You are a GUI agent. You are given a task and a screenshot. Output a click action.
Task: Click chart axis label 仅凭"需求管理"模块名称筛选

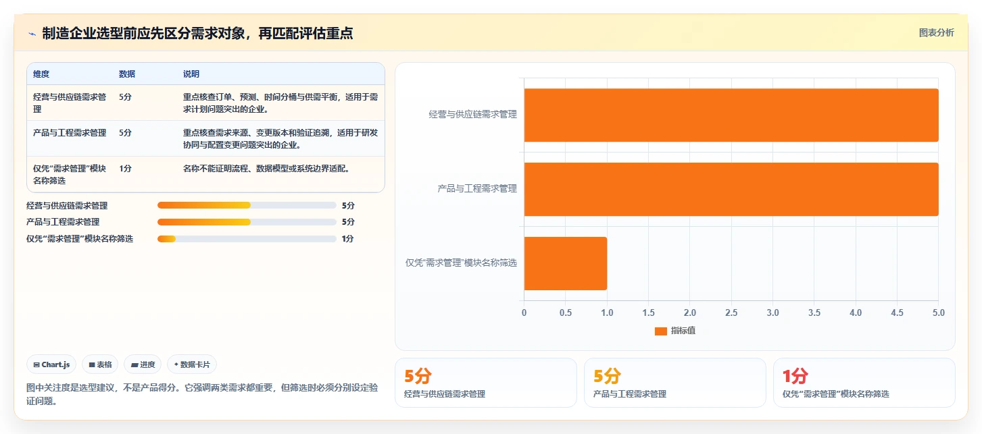(x=461, y=263)
